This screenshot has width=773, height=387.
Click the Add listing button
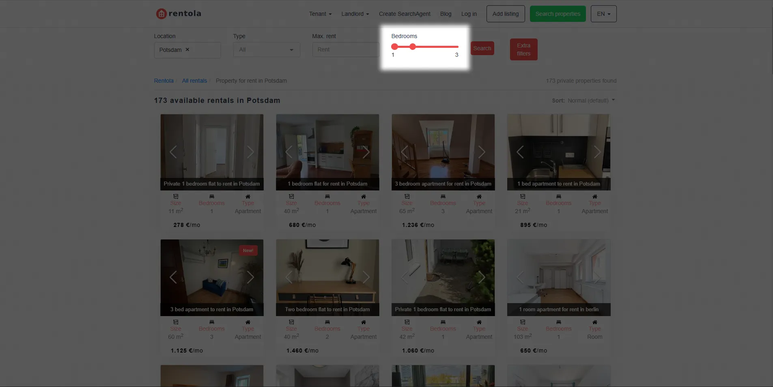click(x=505, y=14)
